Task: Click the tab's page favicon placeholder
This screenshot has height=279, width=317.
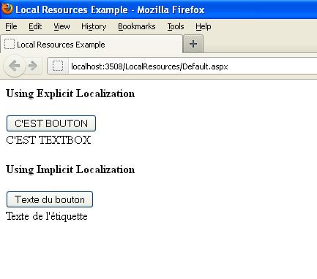Action: pos(10,44)
